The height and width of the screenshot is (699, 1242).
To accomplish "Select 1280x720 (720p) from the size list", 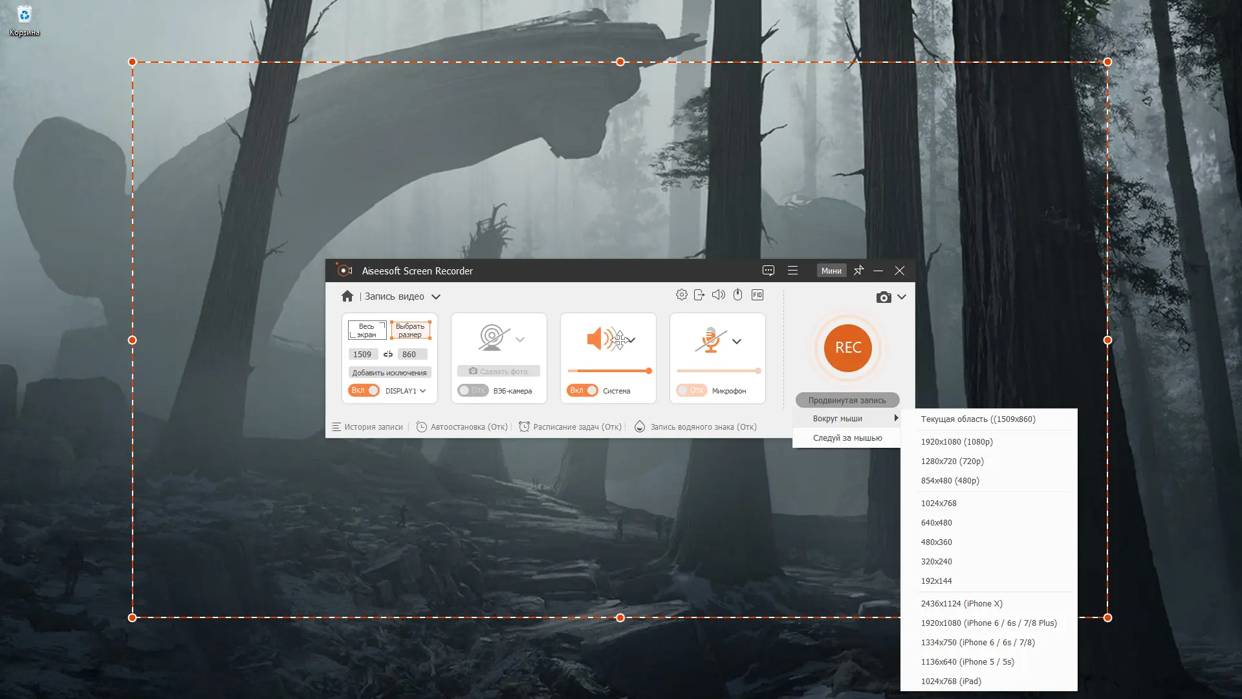I will pyautogui.click(x=952, y=461).
